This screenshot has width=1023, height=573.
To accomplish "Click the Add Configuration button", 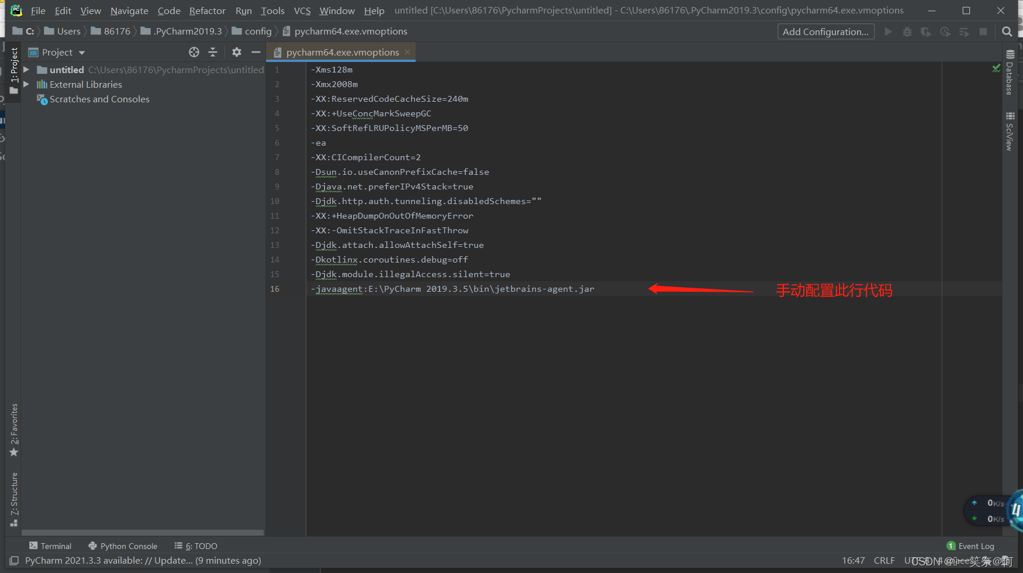I will (x=825, y=32).
